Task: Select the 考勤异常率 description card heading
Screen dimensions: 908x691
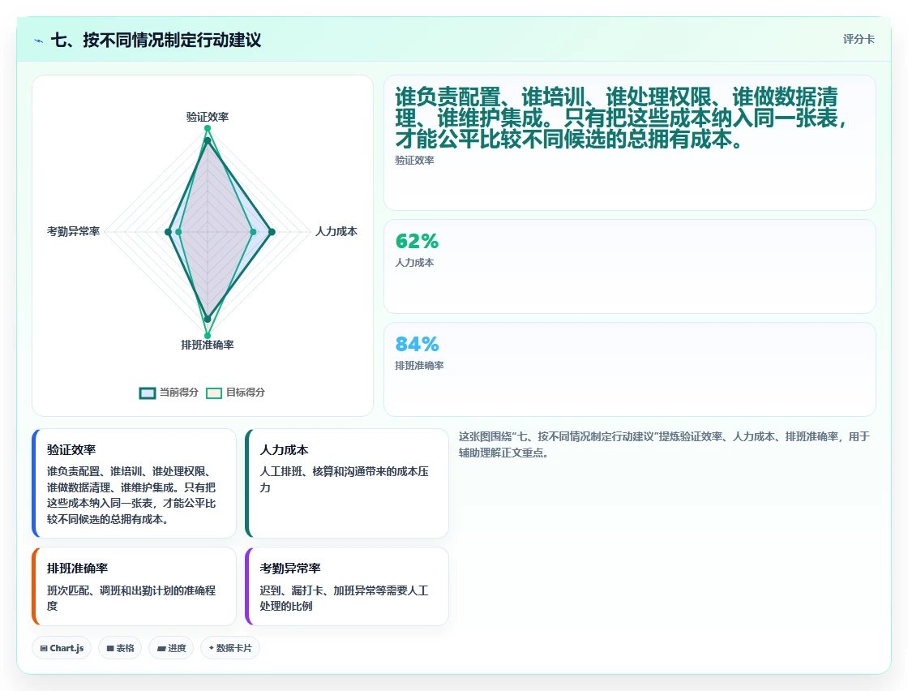Action: (x=290, y=569)
